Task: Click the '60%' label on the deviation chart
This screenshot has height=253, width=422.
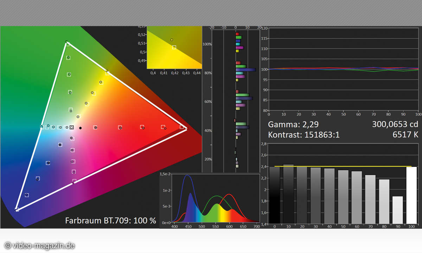Action: tap(207, 102)
